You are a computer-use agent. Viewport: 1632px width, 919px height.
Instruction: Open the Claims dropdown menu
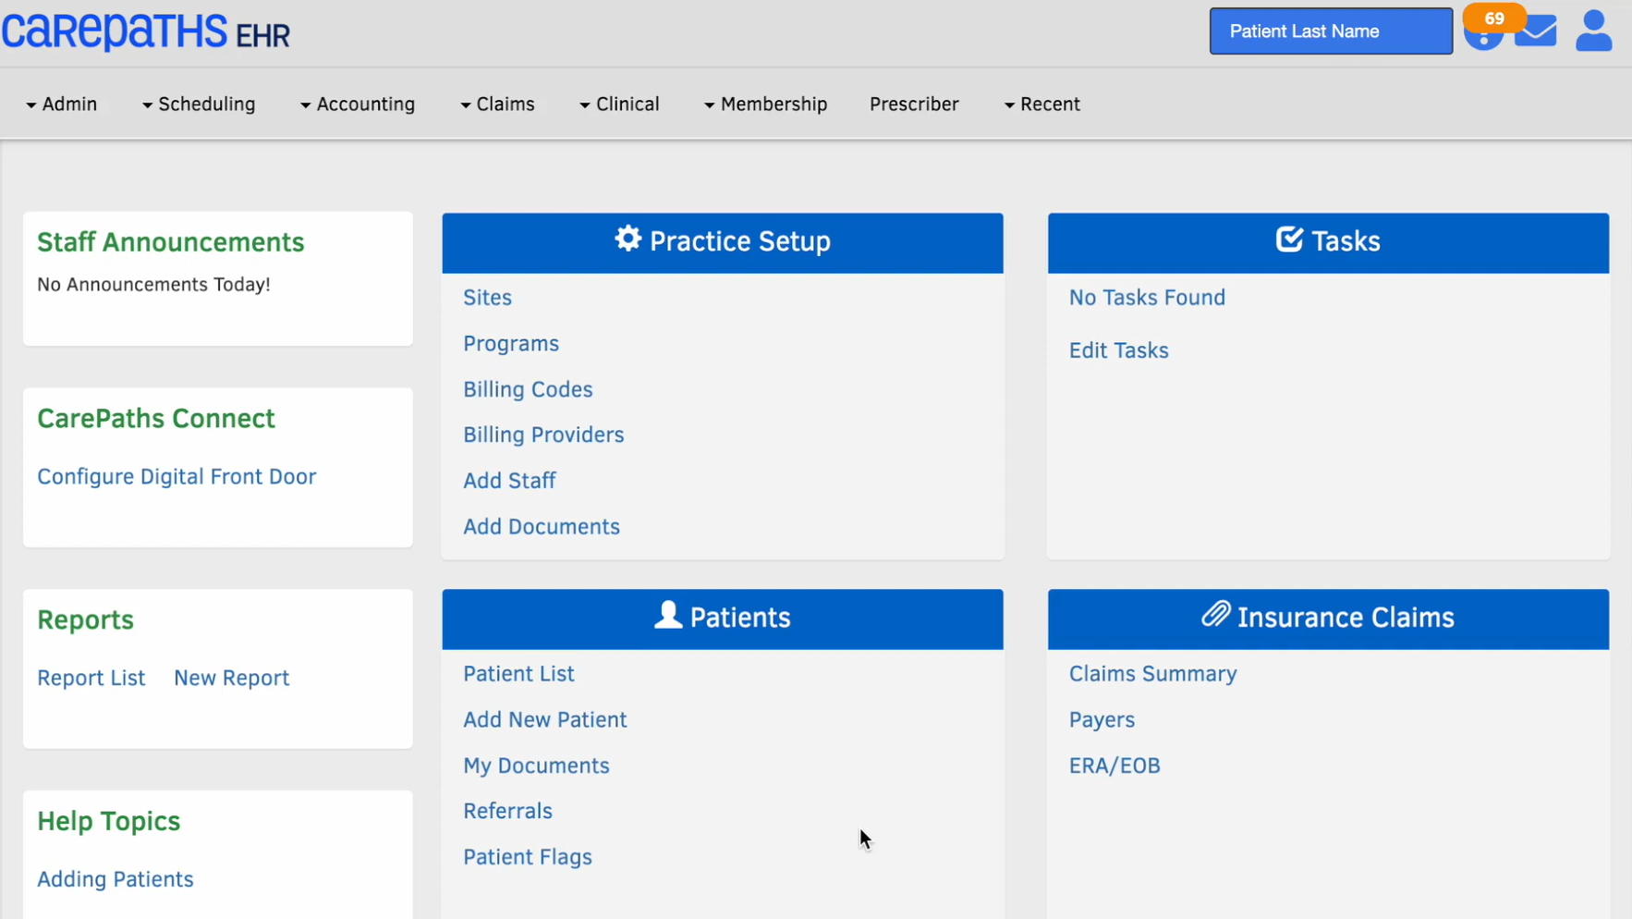tap(497, 104)
